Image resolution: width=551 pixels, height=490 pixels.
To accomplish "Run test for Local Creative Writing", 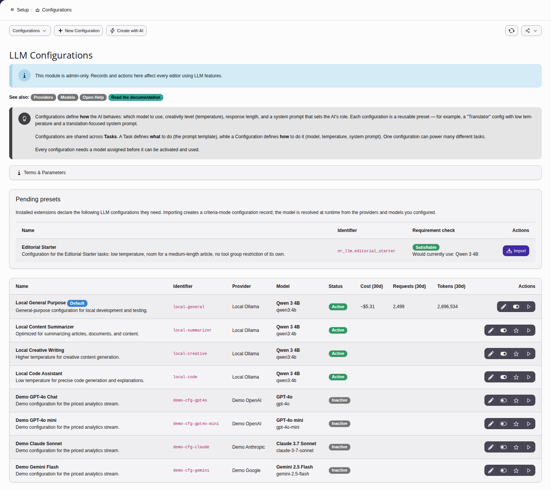I will tap(529, 354).
